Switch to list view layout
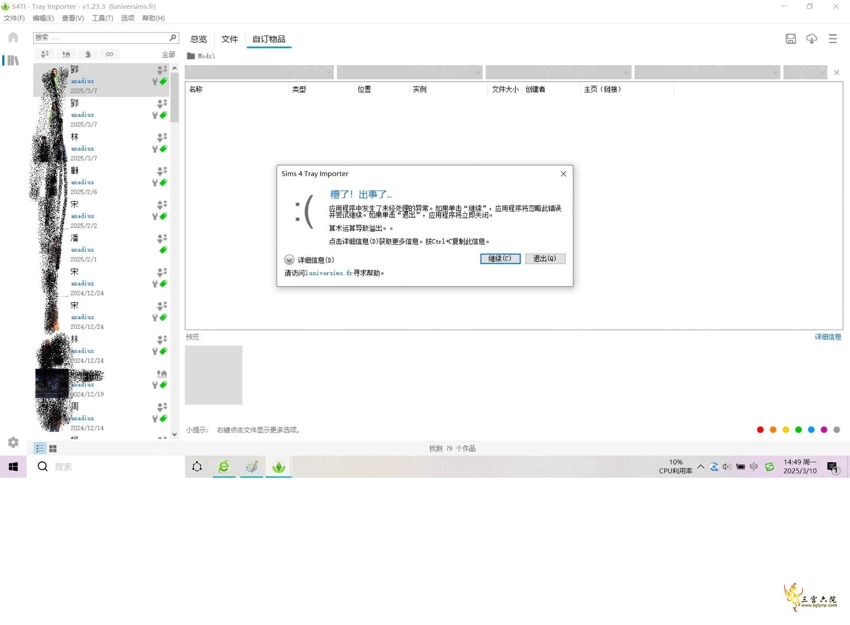This screenshot has height=625, width=850. pos(40,449)
